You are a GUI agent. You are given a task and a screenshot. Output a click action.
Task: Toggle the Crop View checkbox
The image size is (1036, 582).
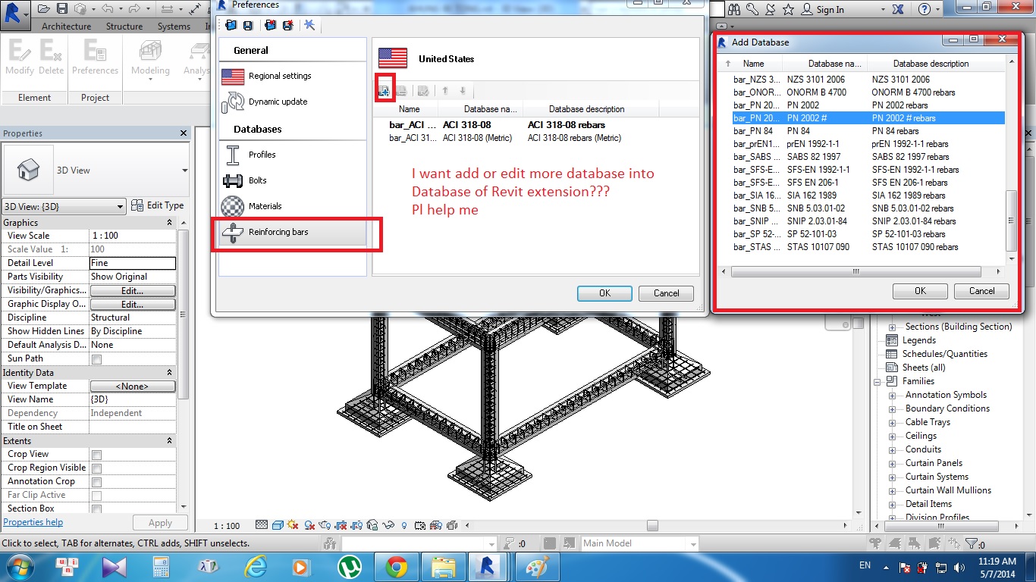(96, 455)
